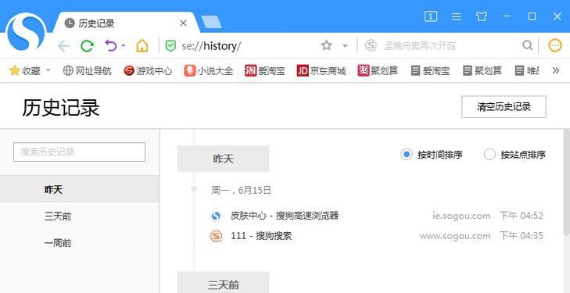Open the orange smiley account icon

[x=554, y=45]
